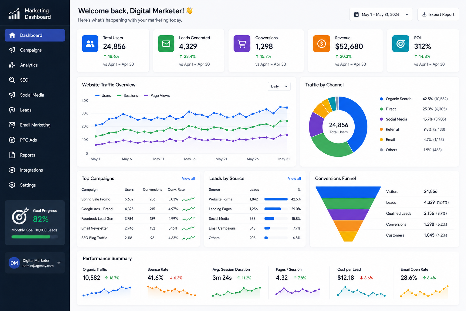Toggle the Users series in chart legend

(103, 96)
